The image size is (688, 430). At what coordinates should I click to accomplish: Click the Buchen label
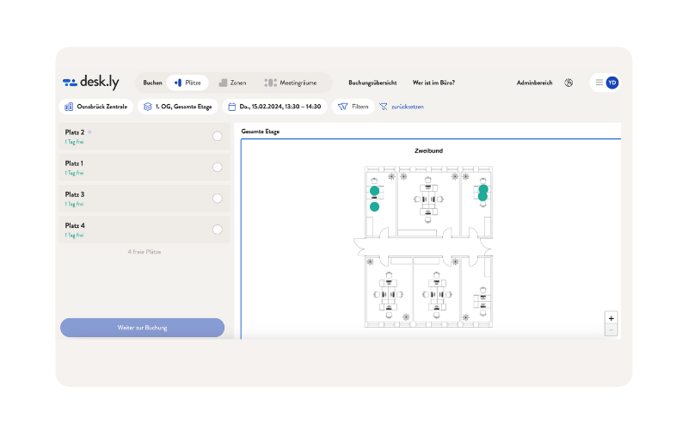coord(153,83)
